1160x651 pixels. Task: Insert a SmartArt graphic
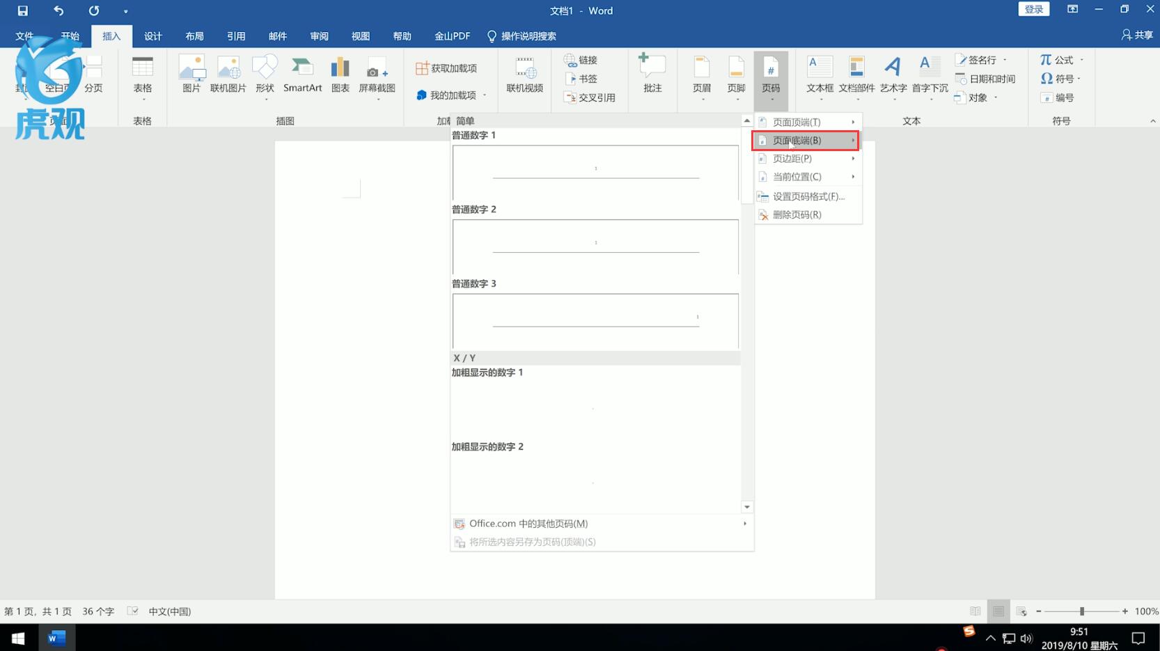[302, 74]
